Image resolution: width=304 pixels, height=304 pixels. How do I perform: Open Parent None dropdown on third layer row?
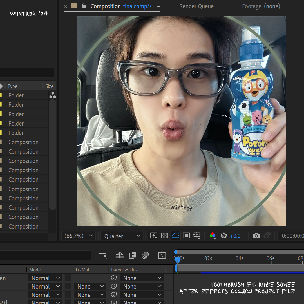[142, 295]
